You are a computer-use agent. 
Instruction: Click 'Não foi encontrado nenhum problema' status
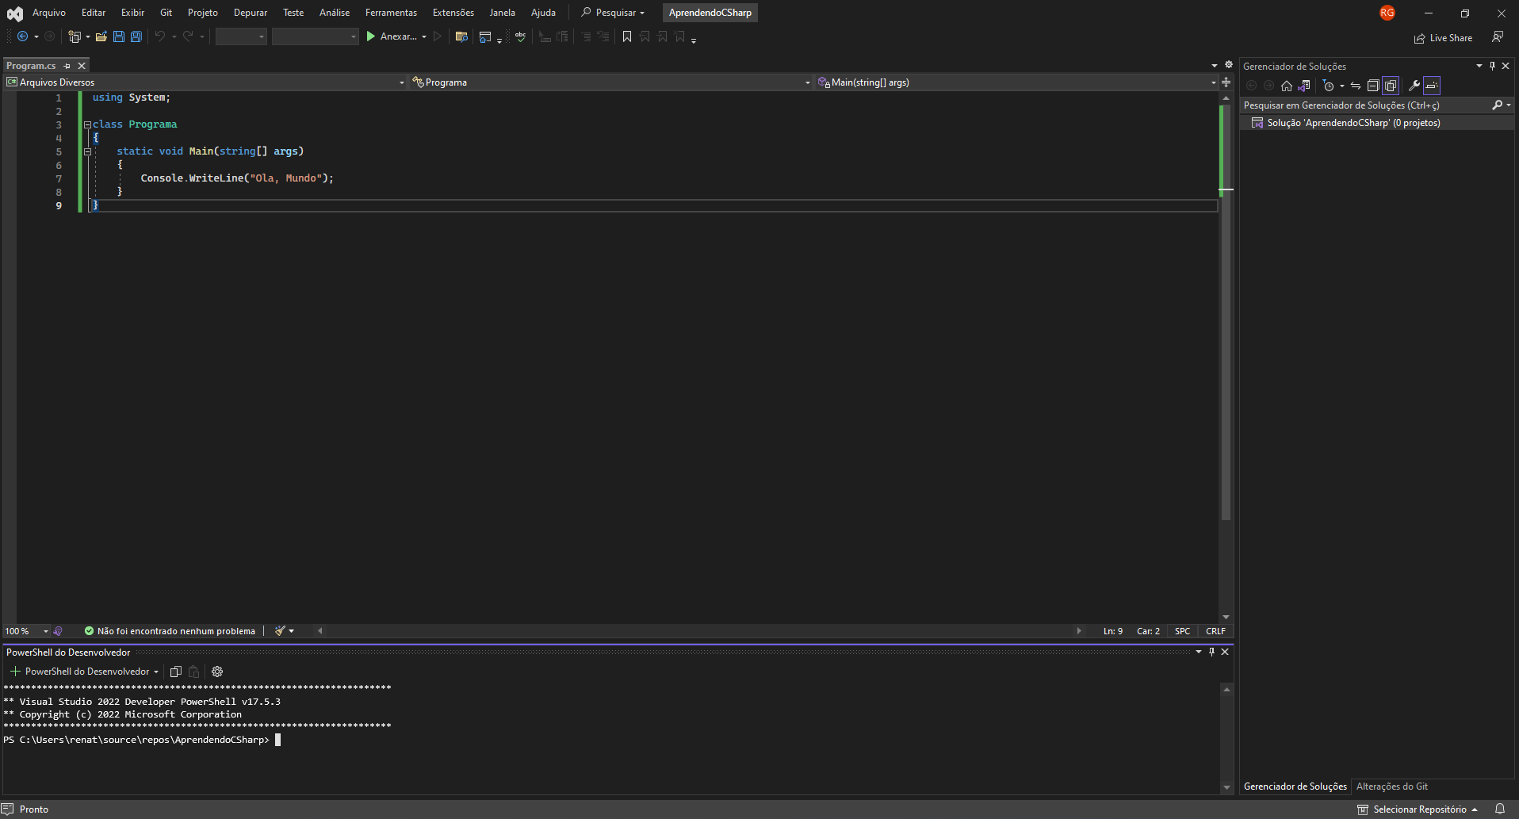[x=170, y=631]
